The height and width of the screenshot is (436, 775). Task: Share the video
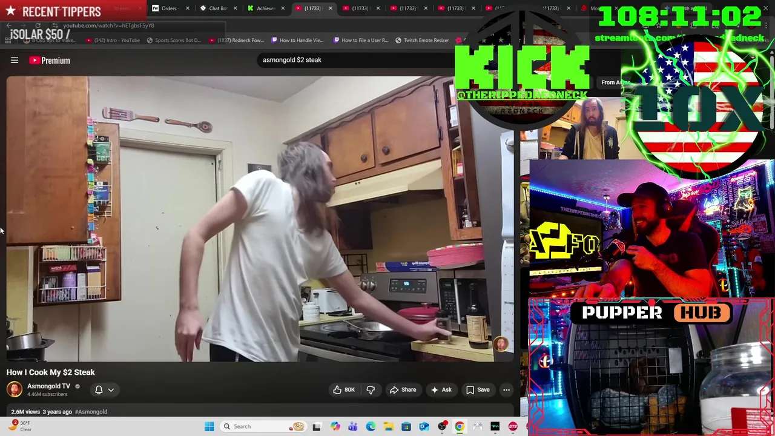403,390
